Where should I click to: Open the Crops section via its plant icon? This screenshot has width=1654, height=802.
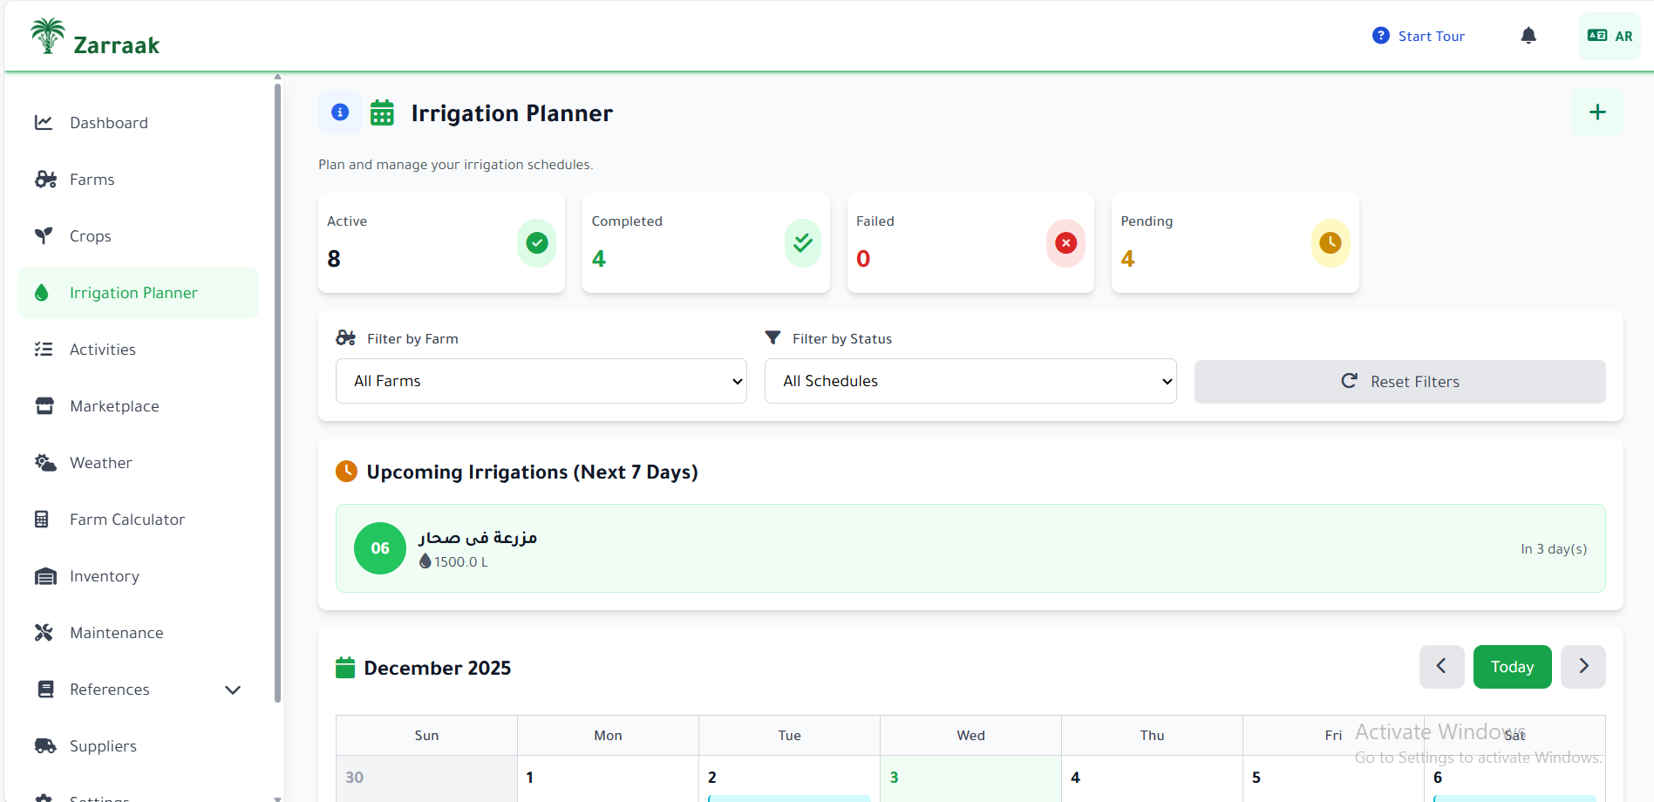pos(44,235)
